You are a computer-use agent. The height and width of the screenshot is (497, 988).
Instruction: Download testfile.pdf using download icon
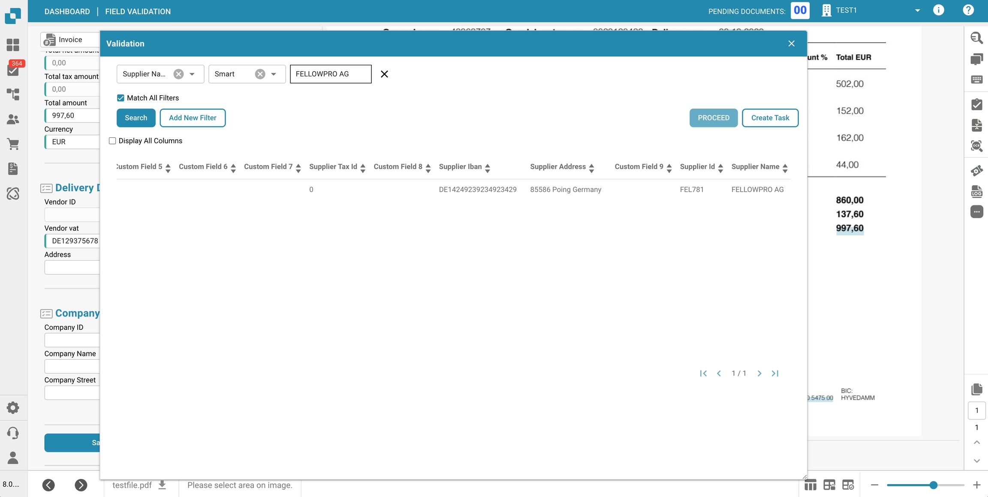point(162,485)
